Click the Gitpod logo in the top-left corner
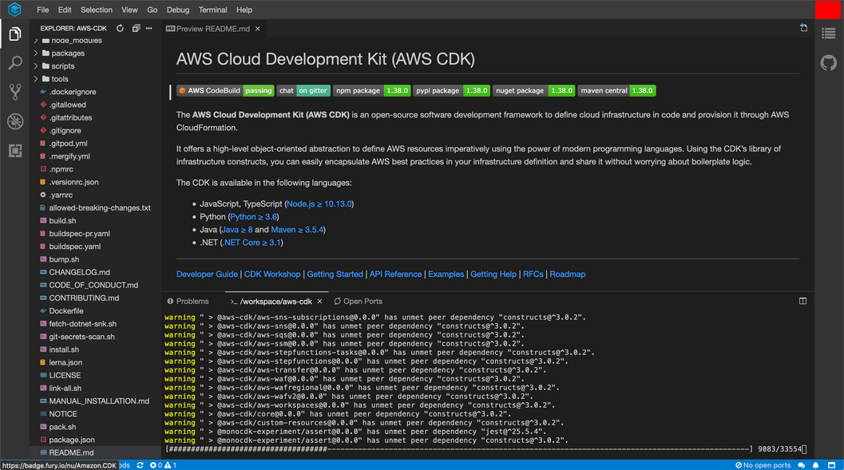 14,10
